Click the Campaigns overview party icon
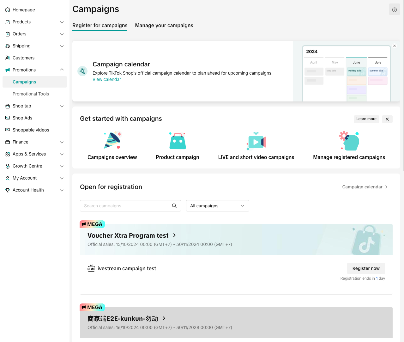This screenshot has height=342, width=404. [x=112, y=140]
